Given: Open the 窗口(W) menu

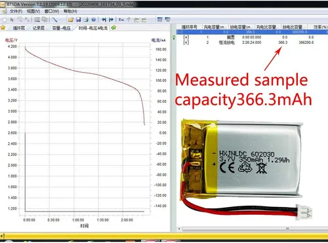Looking at the screenshot, I should point(52,11).
